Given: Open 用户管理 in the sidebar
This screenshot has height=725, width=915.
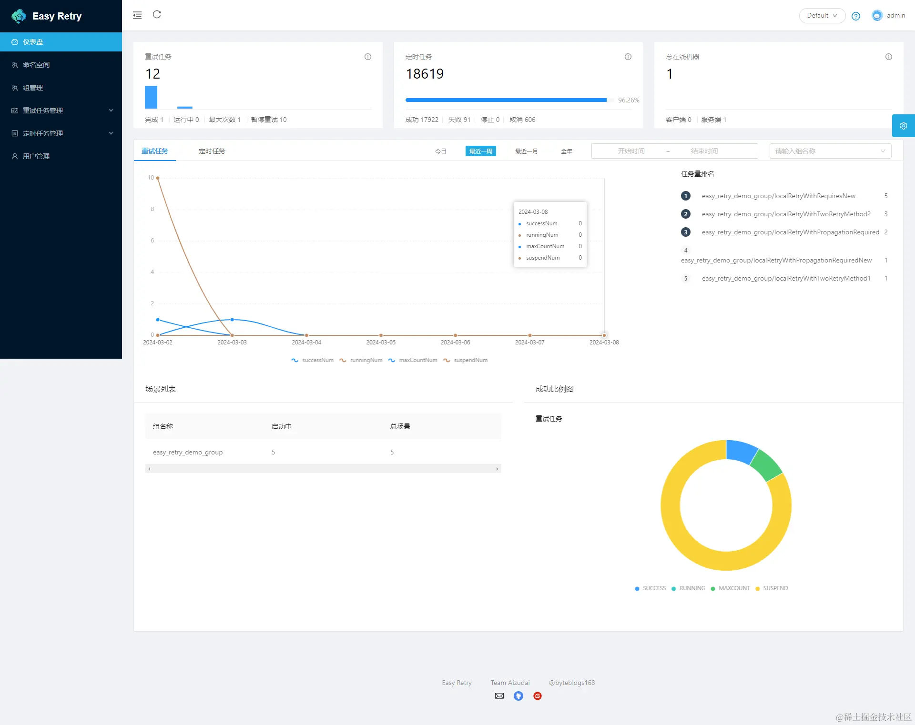Looking at the screenshot, I should [36, 156].
